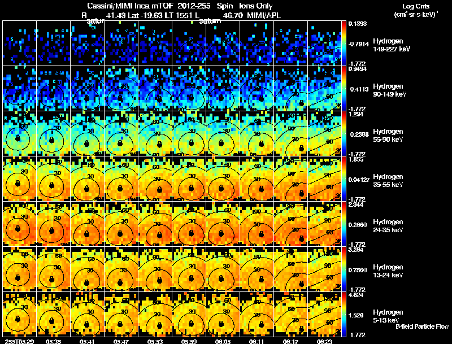The height and width of the screenshot is (344, 452).
Task: Click the 05:53 time label
Action: pos(155,341)
